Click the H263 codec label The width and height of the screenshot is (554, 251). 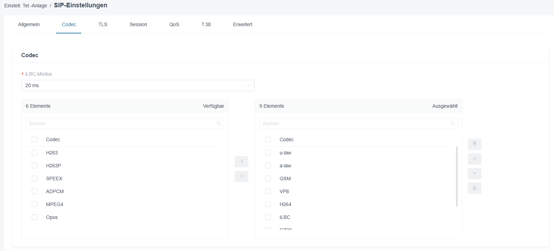pyautogui.click(x=52, y=153)
